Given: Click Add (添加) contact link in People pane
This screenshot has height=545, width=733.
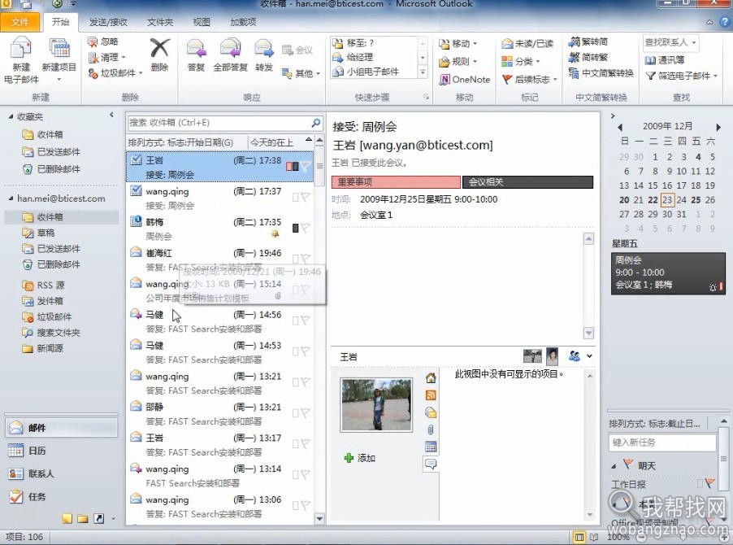Looking at the screenshot, I should 360,458.
